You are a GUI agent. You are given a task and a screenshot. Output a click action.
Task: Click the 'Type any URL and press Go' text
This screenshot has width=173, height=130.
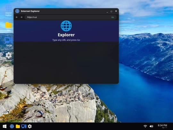point(66,40)
